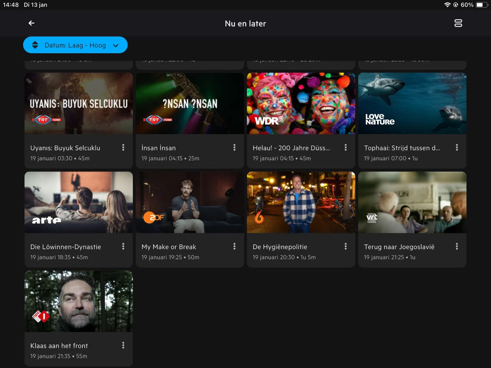Open the Love Nature shark thumbnail

(412, 103)
